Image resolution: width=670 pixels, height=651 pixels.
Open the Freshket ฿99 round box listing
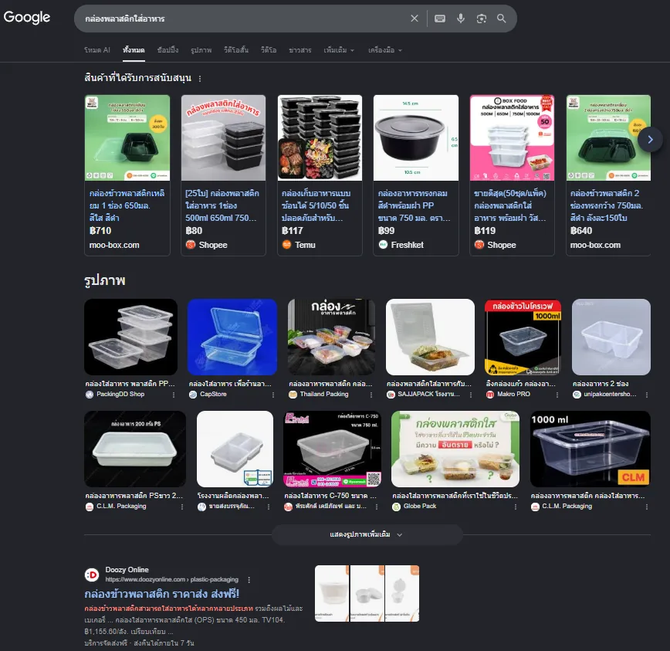click(416, 175)
